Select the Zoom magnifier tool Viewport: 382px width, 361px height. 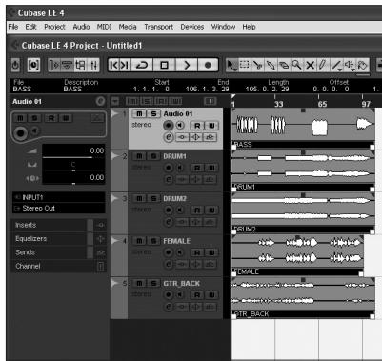(x=296, y=65)
